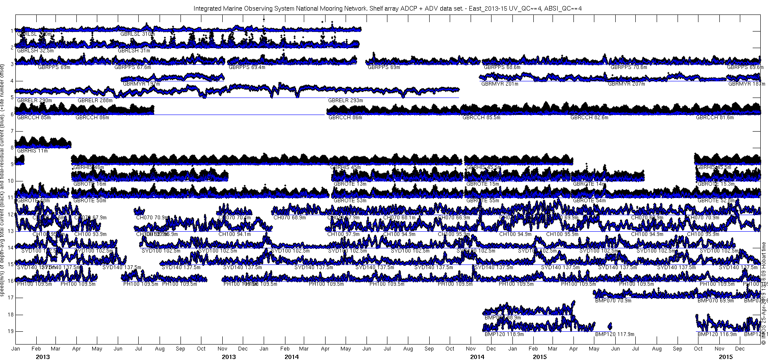Click the "GBRCCH 82.6m" label
Image resolution: width=768 pixels, height=362 pixels.
590,118
